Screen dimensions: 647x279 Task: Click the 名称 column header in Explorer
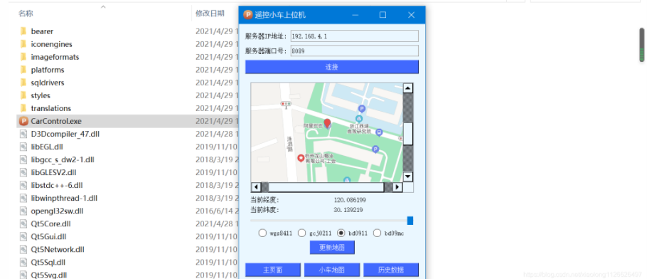point(26,14)
